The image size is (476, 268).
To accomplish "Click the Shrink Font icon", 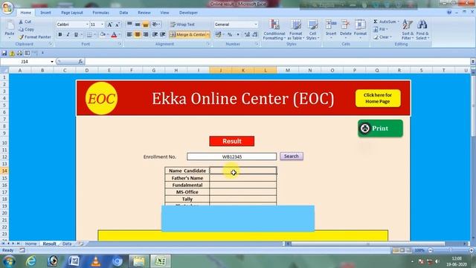I will pyautogui.click(x=118, y=25).
